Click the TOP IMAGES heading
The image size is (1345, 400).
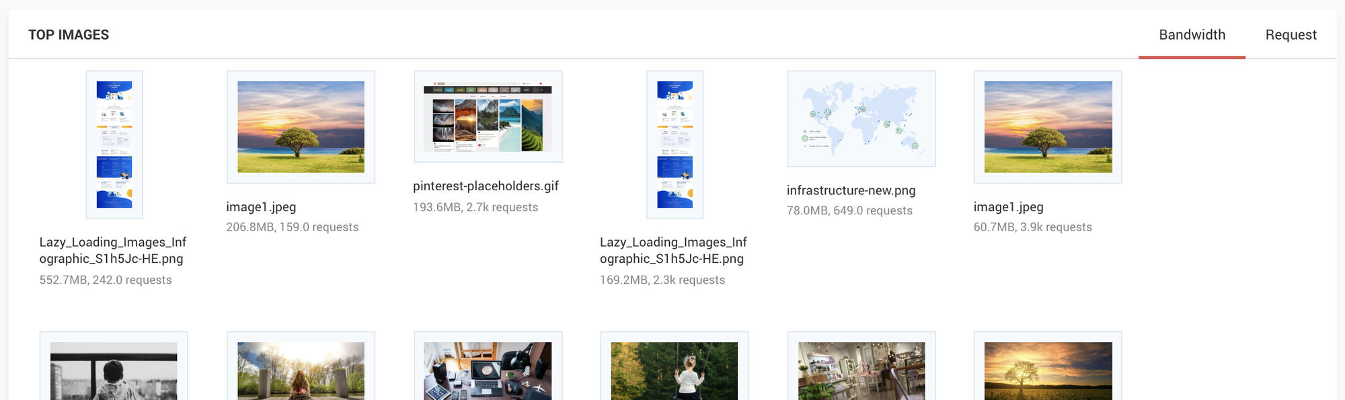[x=69, y=35]
